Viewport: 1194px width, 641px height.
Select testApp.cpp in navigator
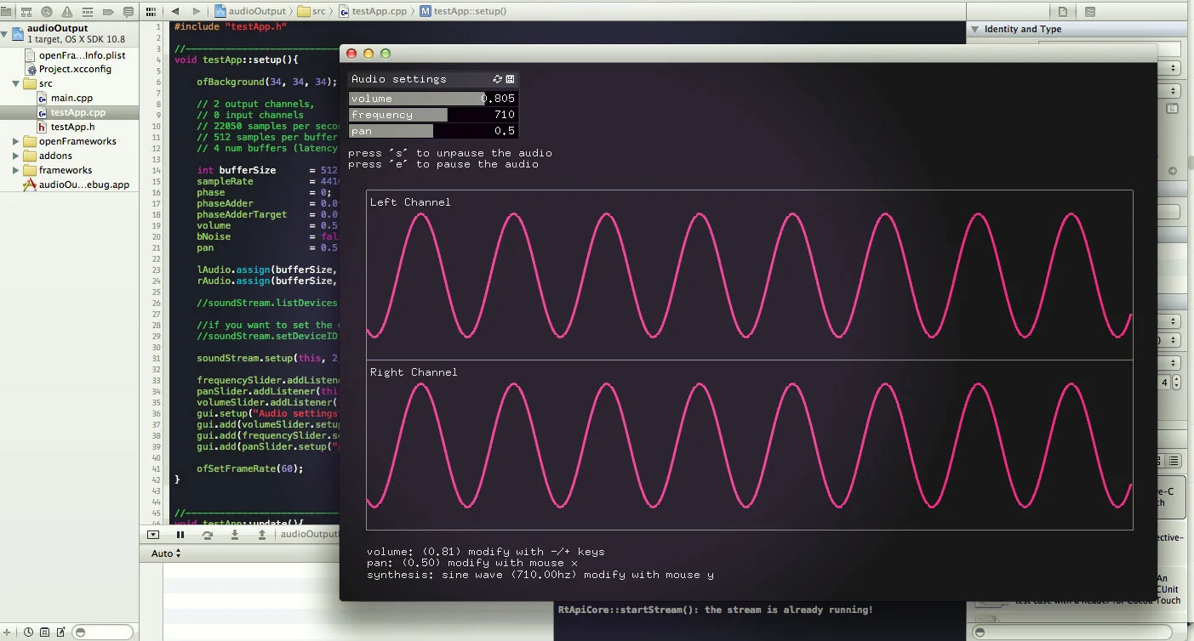70,112
